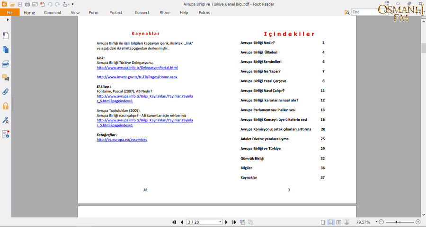Switch to facing pages view mode
This screenshot has width=426, height=227.
pyautogui.click(x=339, y=222)
